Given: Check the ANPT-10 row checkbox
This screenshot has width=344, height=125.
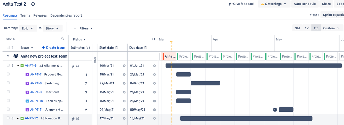Looking at the screenshot, I should click(x=8, y=101).
